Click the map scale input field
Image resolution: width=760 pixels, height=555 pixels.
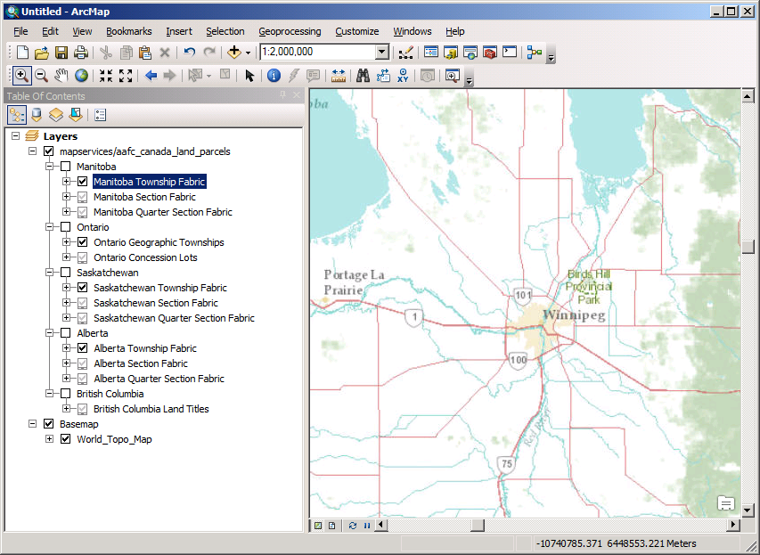coord(318,52)
